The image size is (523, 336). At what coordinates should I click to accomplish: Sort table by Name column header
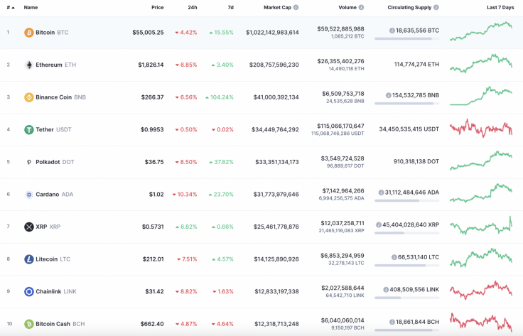click(31, 7)
